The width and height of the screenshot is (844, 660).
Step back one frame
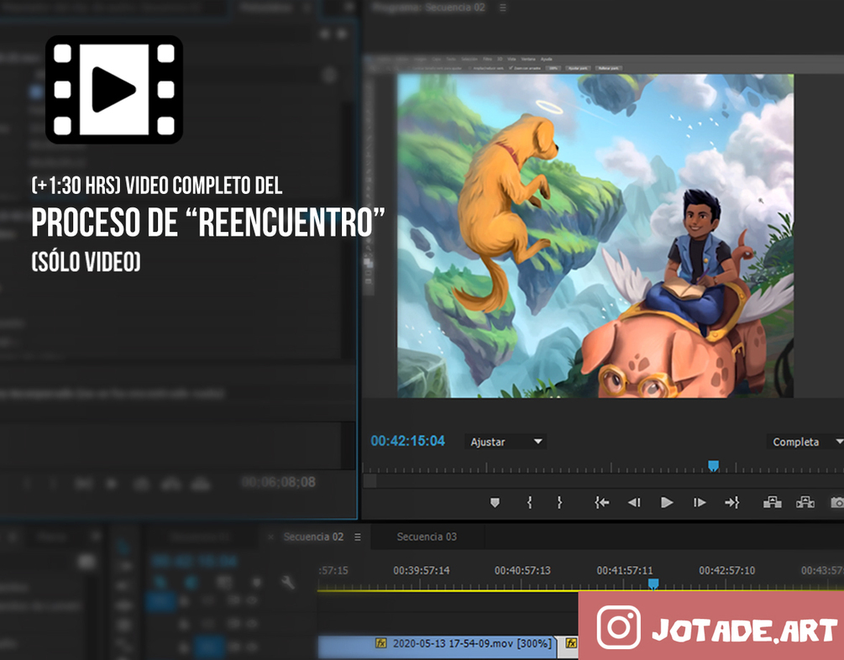tap(634, 502)
